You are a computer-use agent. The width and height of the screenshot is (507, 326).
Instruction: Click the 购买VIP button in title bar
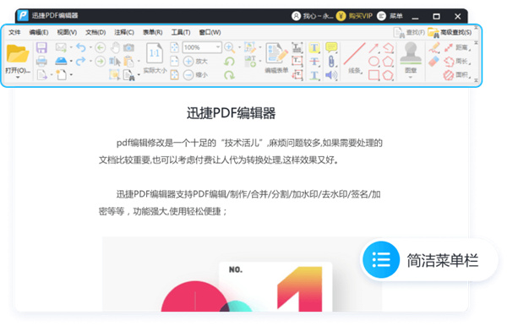click(354, 16)
